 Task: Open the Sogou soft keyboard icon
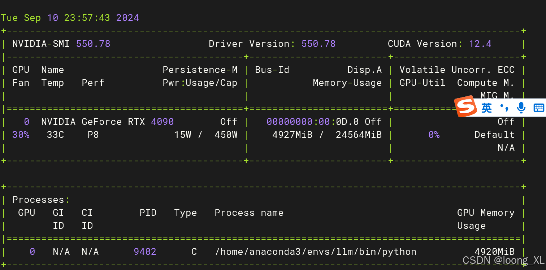pos(538,108)
